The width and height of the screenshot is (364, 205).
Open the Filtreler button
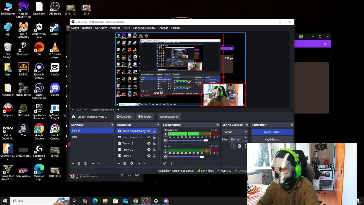[x=145, y=117]
